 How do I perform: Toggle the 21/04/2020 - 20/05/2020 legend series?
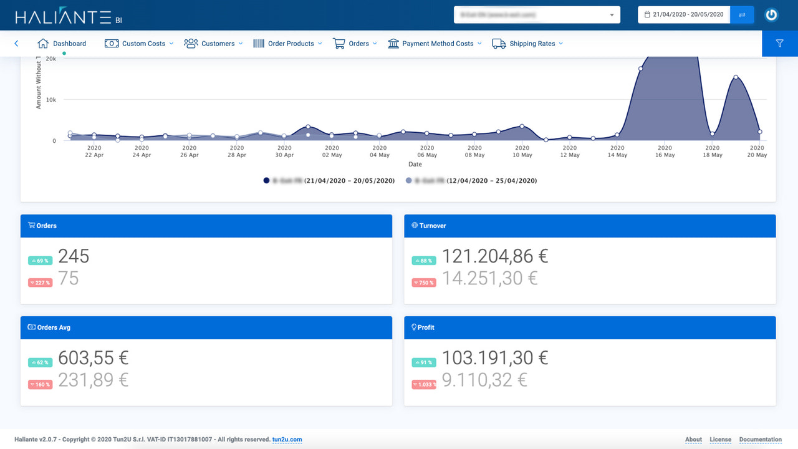[329, 180]
